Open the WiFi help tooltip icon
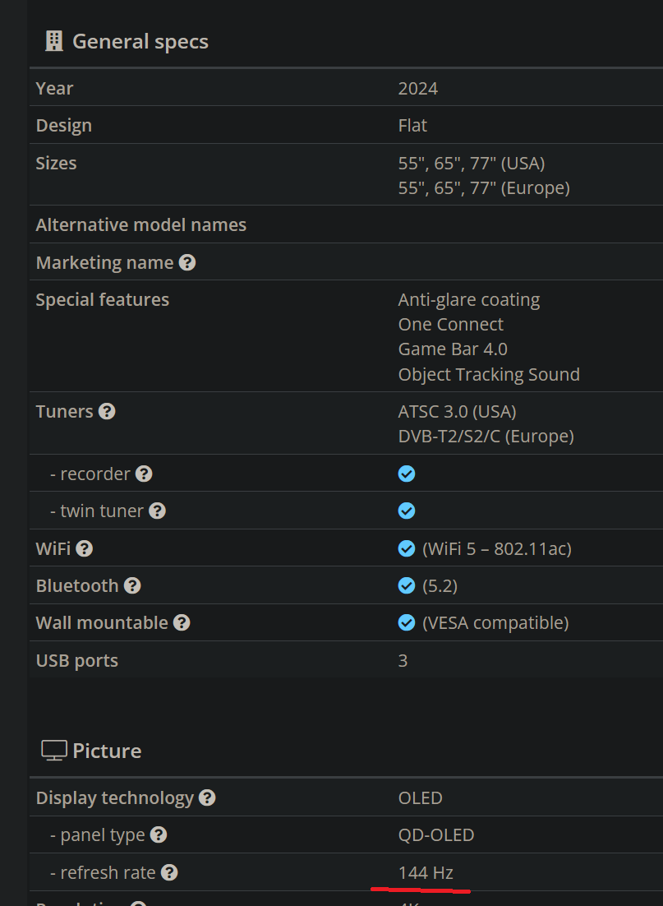Image resolution: width=663 pixels, height=906 pixels. click(85, 548)
